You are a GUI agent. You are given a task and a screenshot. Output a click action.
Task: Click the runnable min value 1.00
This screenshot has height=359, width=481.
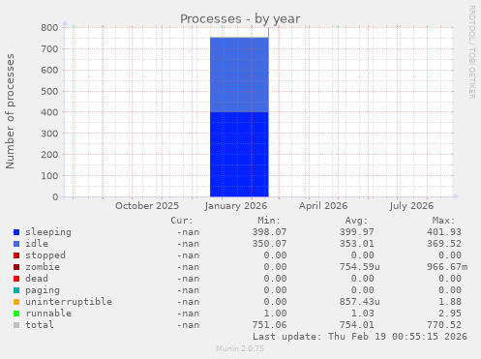pos(275,314)
